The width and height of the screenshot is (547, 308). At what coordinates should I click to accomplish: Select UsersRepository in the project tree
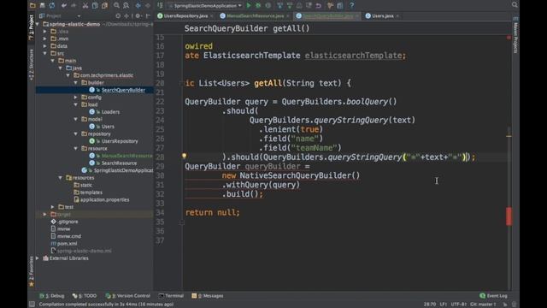coord(120,141)
